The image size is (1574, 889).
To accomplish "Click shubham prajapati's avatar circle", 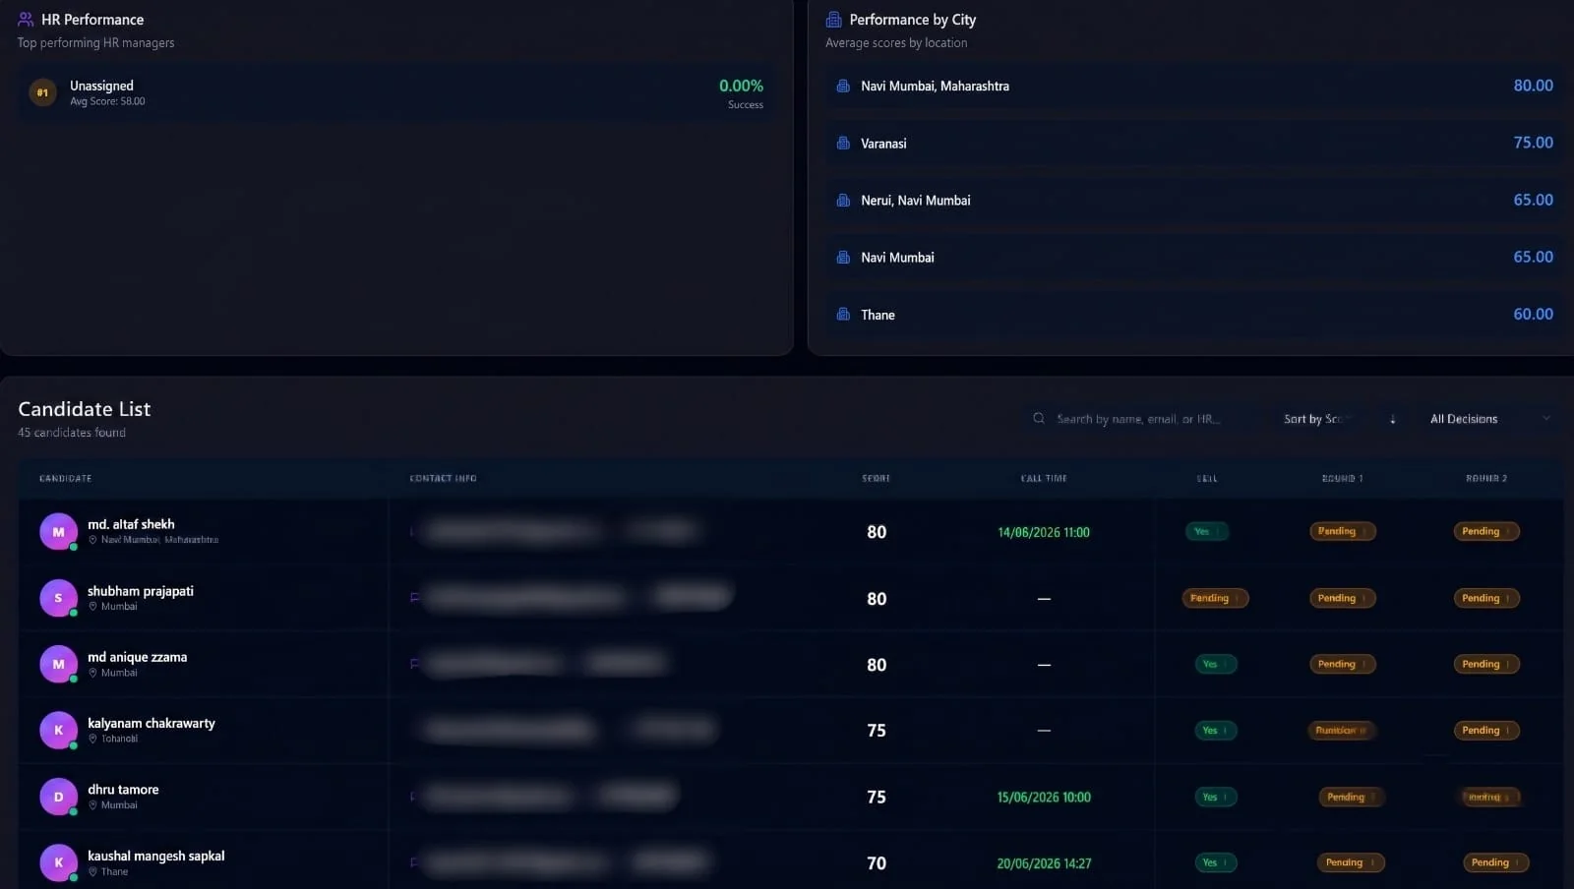I will tap(58, 598).
